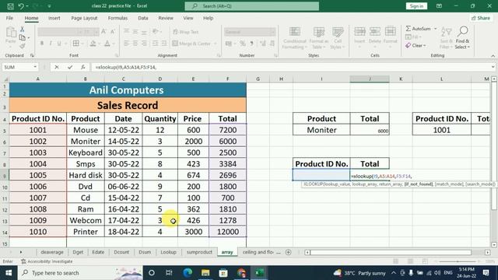Switch to the Review tab
The image size is (498, 280).
point(166,18)
